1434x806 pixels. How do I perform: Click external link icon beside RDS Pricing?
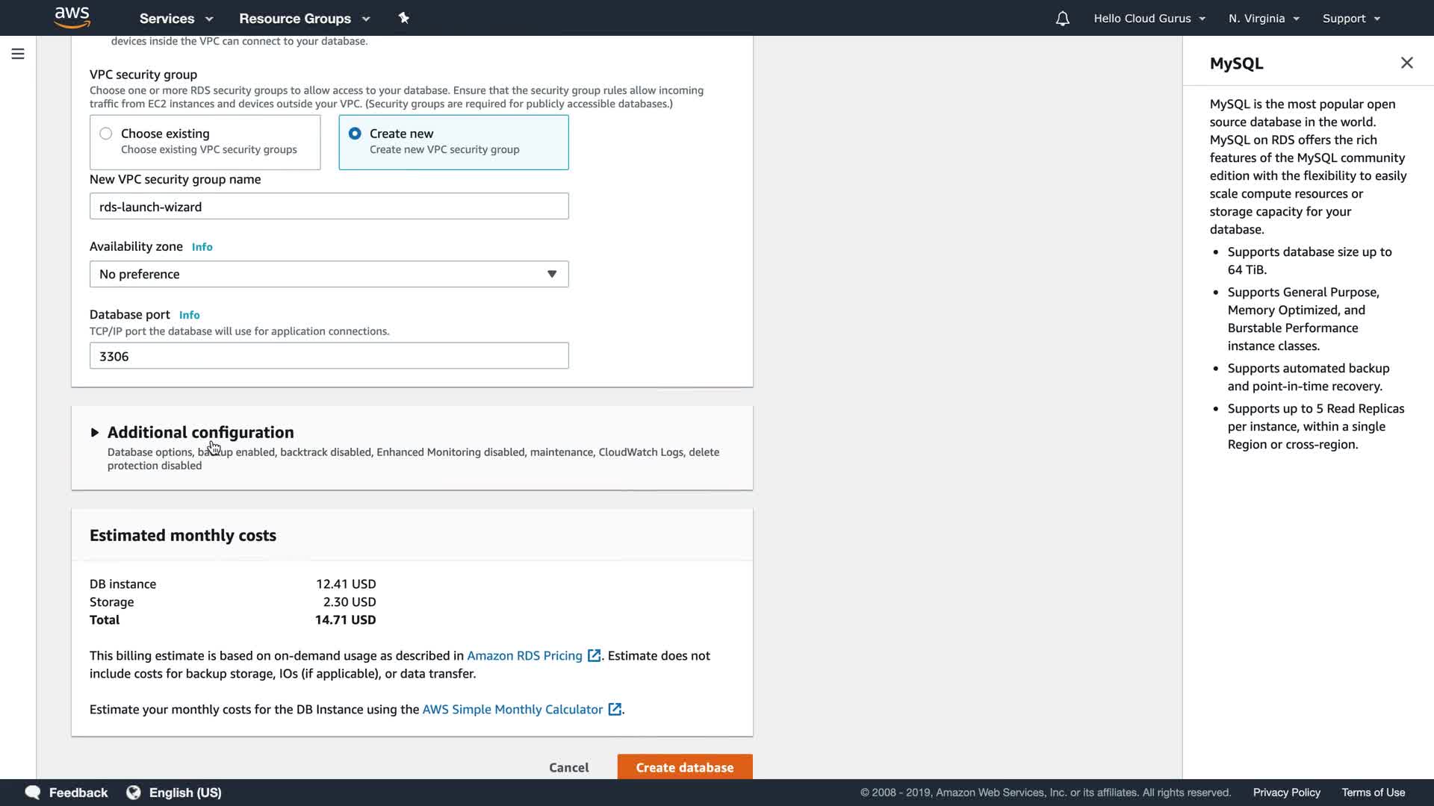tap(594, 656)
